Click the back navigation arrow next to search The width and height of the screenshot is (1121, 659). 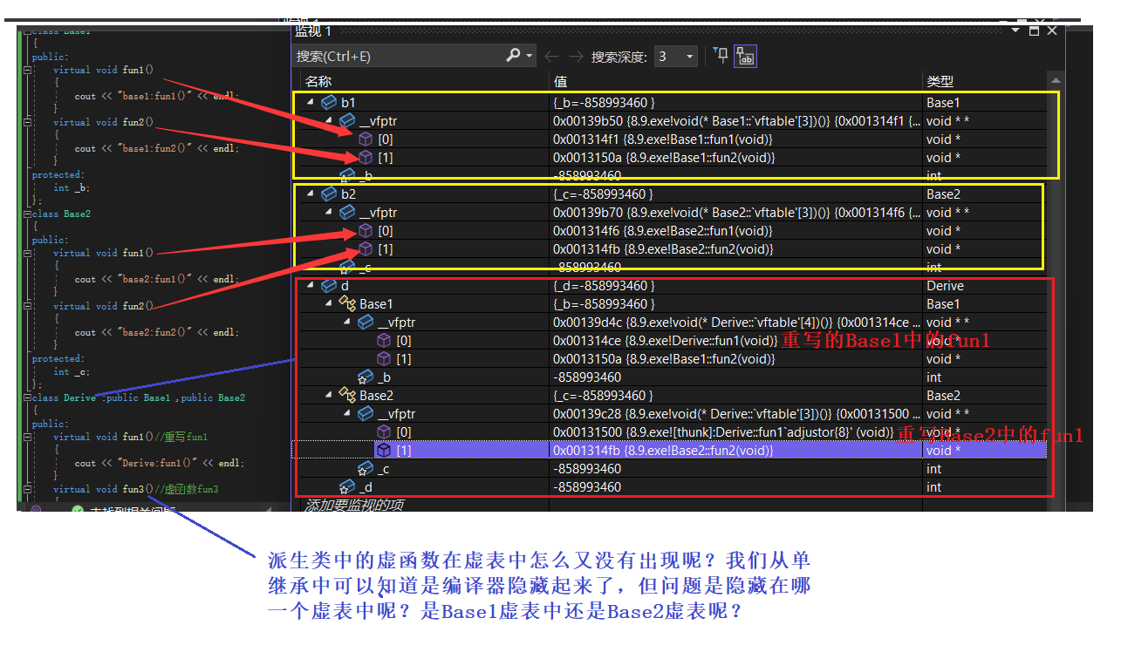click(x=551, y=56)
